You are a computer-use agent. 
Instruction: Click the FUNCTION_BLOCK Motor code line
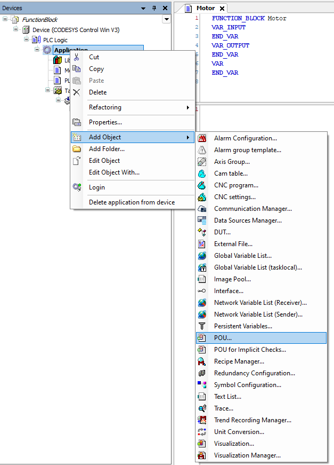click(249, 18)
